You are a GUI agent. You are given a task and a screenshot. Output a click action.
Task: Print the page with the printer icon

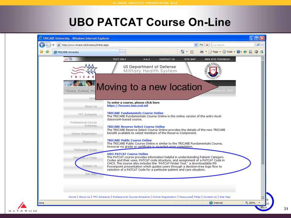[x=202, y=52]
